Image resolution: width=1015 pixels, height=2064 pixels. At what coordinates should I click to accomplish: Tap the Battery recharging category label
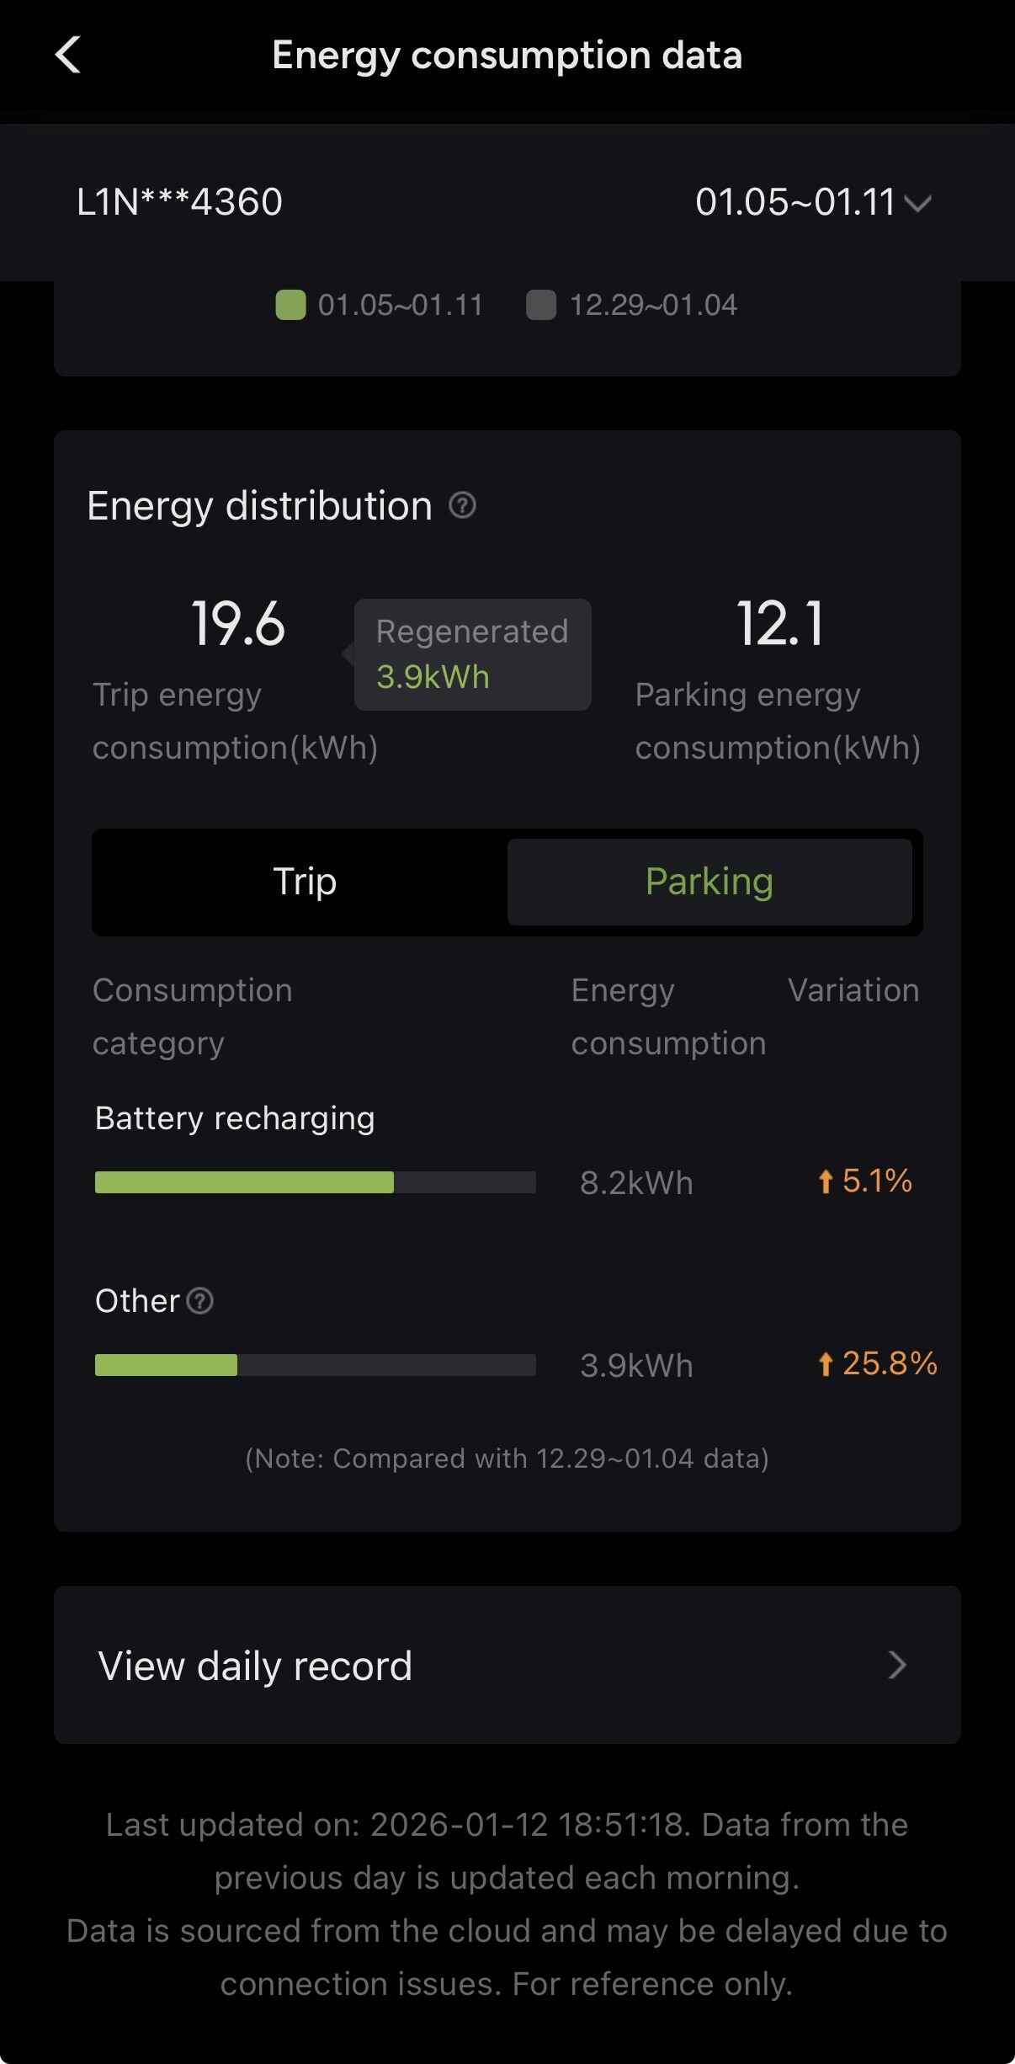pyautogui.click(x=235, y=1118)
